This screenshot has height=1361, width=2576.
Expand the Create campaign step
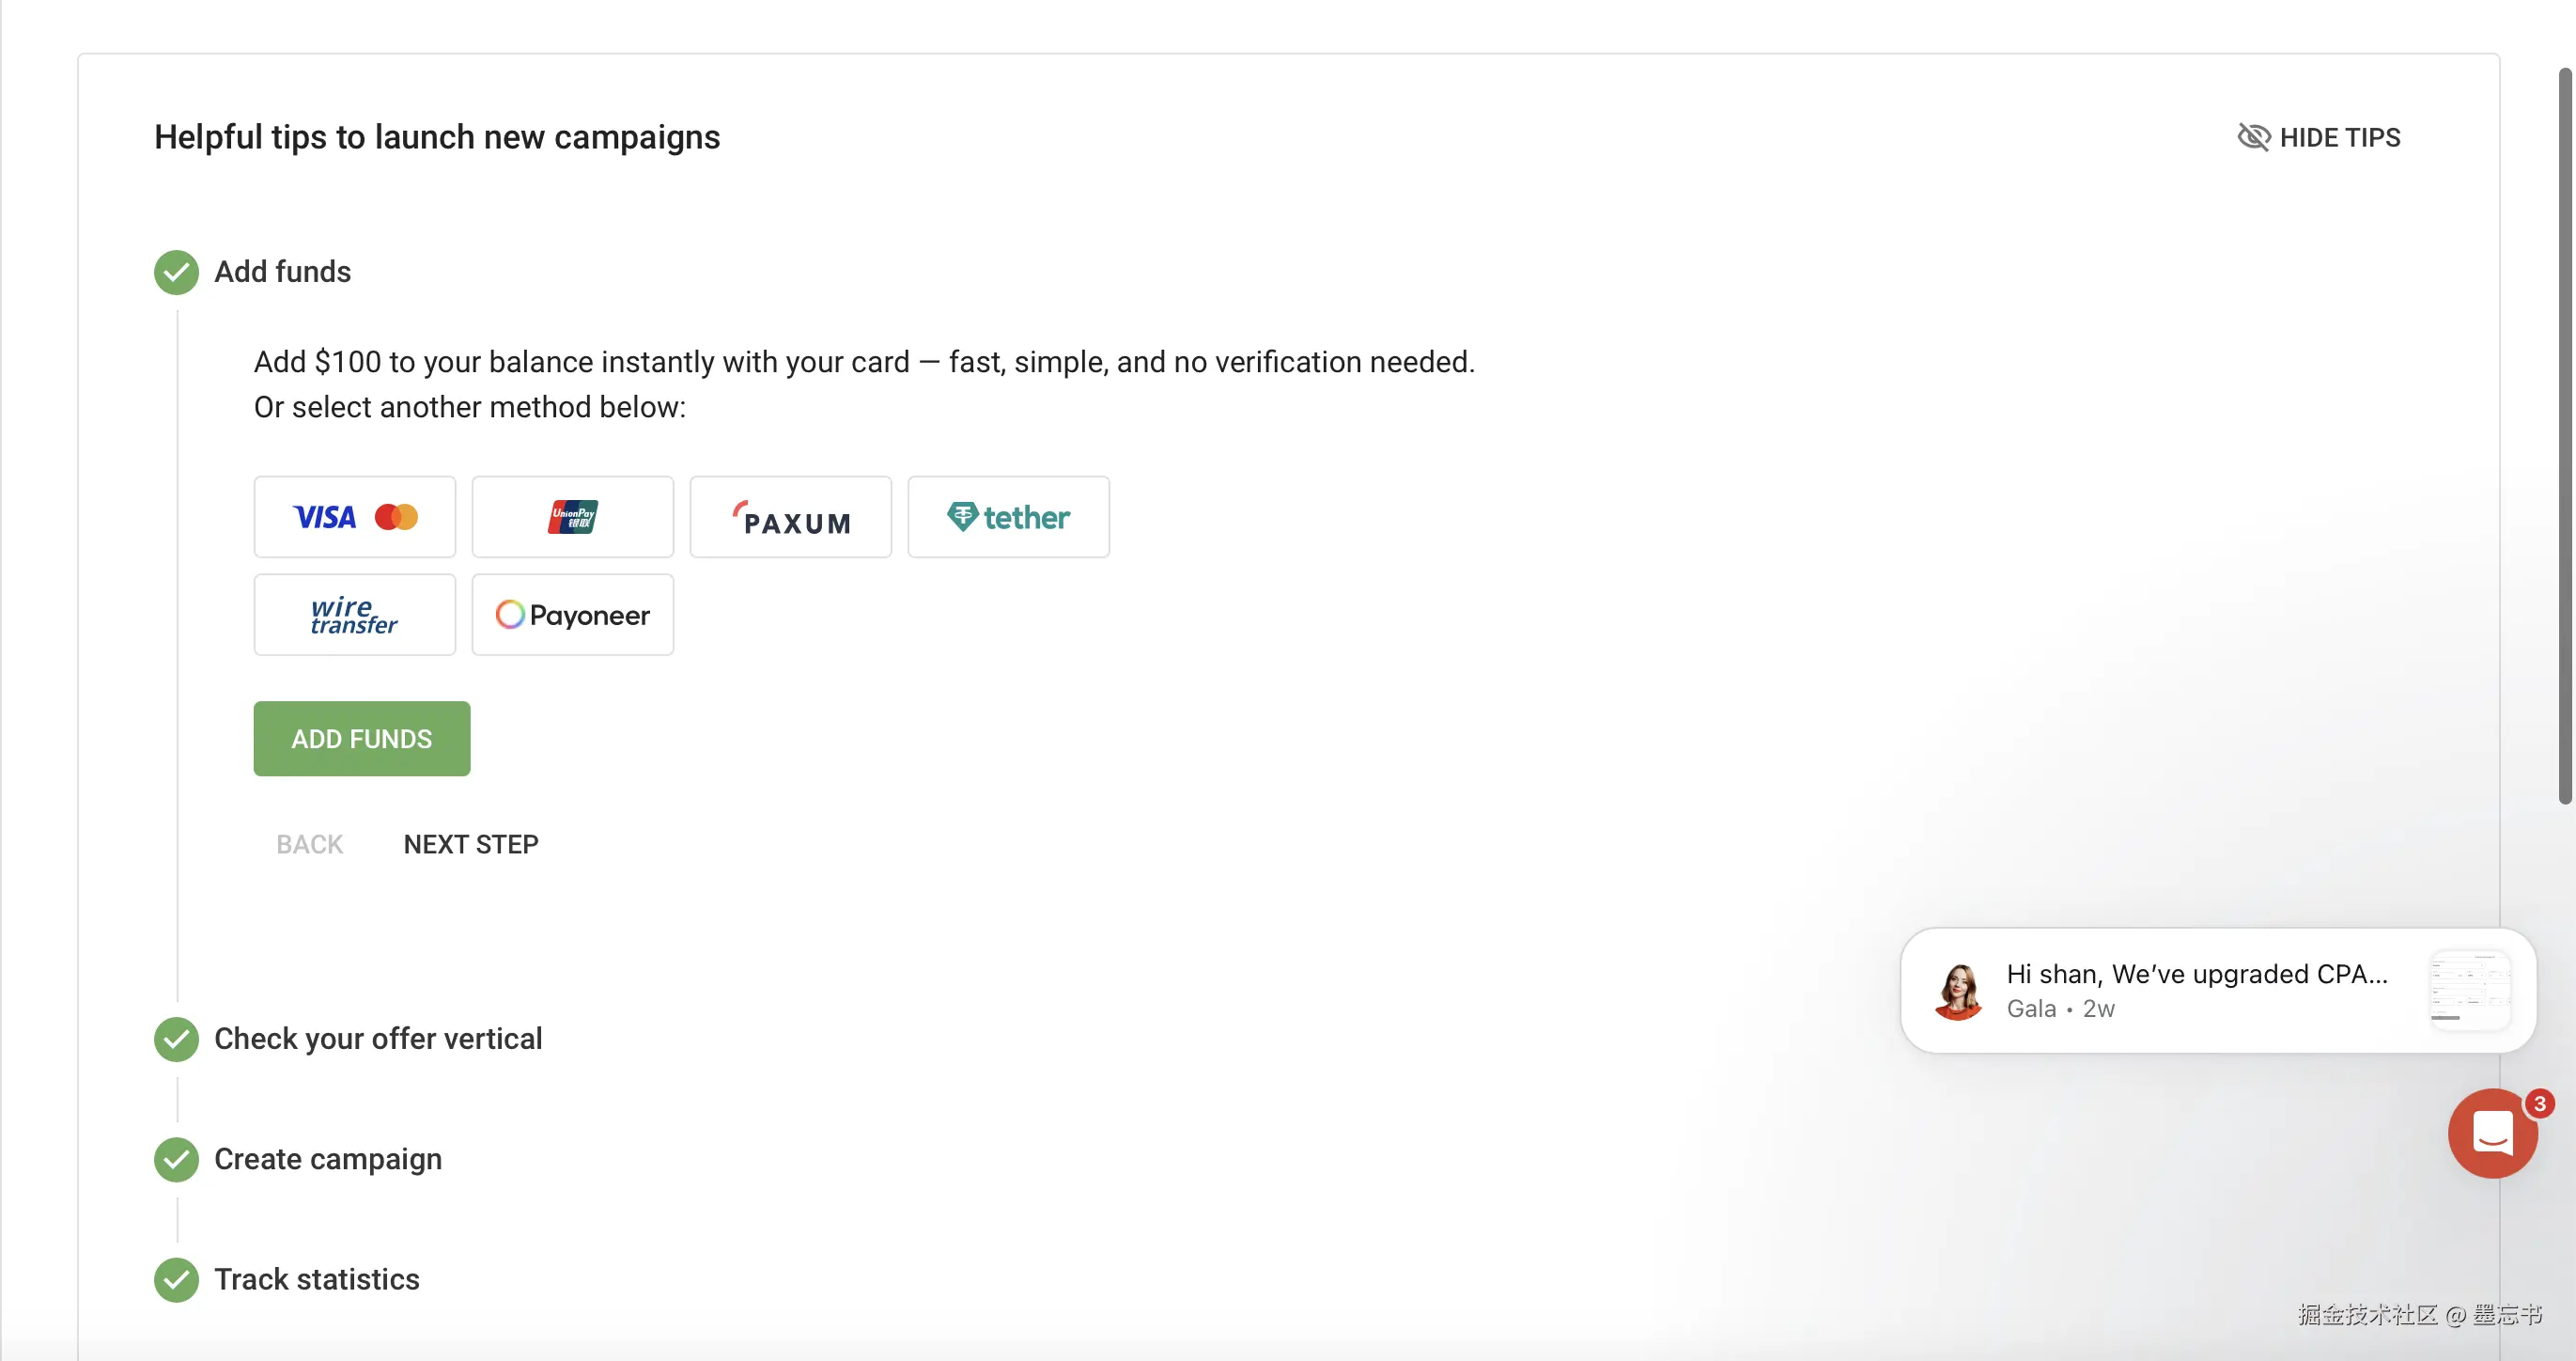pos(328,1159)
